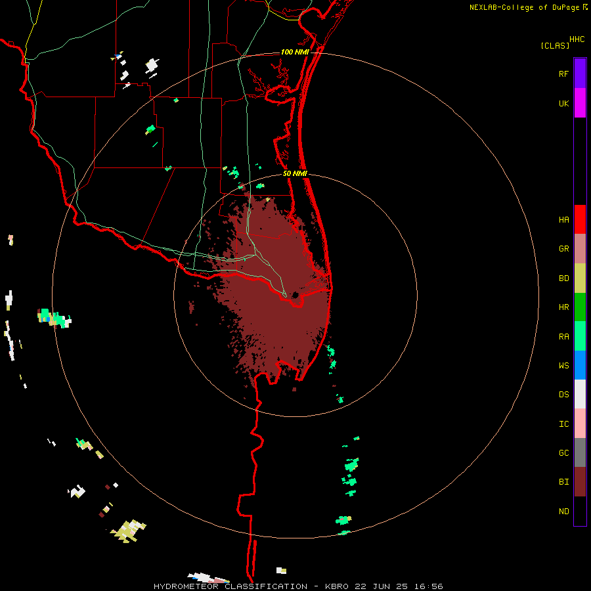Image resolution: width=591 pixels, height=591 pixels.
Task: Pick the RA bright green legend swatch
Action: click(580, 336)
